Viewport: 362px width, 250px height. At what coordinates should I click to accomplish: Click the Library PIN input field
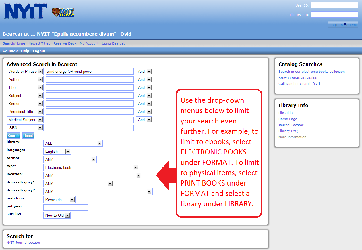pyautogui.click(x=334, y=14)
